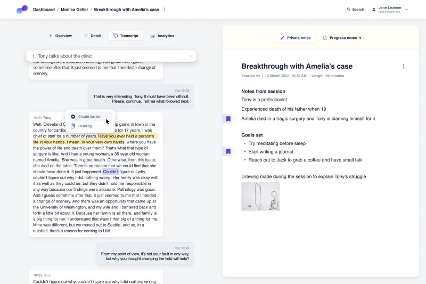Click the note 'Tony is a perfectionist'
The width and height of the screenshot is (426, 284).
264,100
